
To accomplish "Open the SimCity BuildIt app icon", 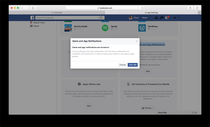I will (x=68, y=28).
